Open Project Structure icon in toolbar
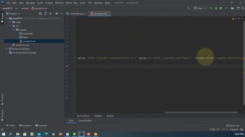 [232, 8]
